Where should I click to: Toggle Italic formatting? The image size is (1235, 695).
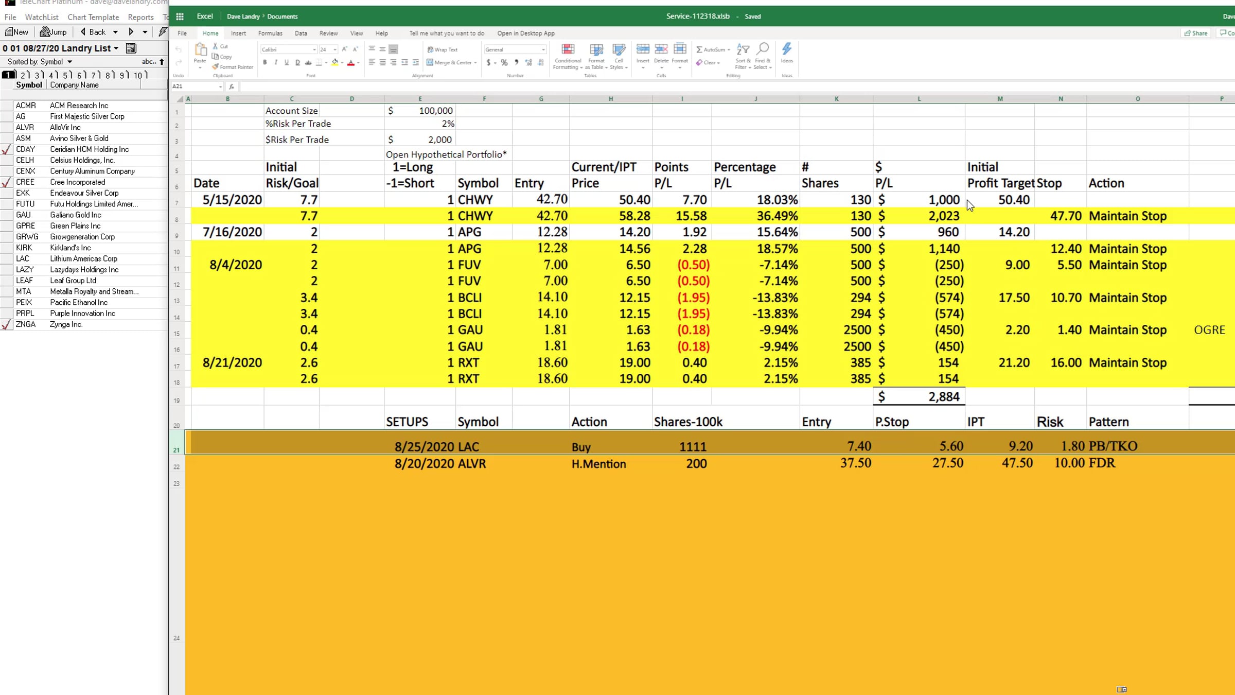[276, 62]
